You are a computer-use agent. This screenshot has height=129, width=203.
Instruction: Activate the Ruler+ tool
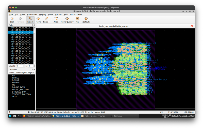click(x=46, y=20)
